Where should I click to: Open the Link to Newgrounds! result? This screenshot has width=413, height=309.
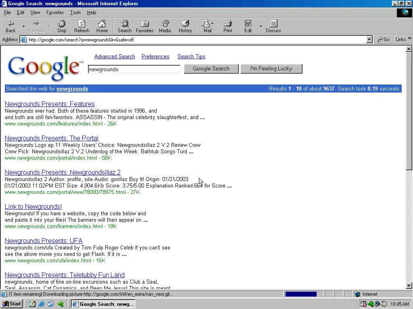[33, 206]
